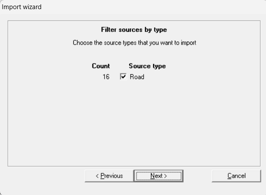Click the number of Road sources
This screenshot has height=195, width=266.
point(106,77)
